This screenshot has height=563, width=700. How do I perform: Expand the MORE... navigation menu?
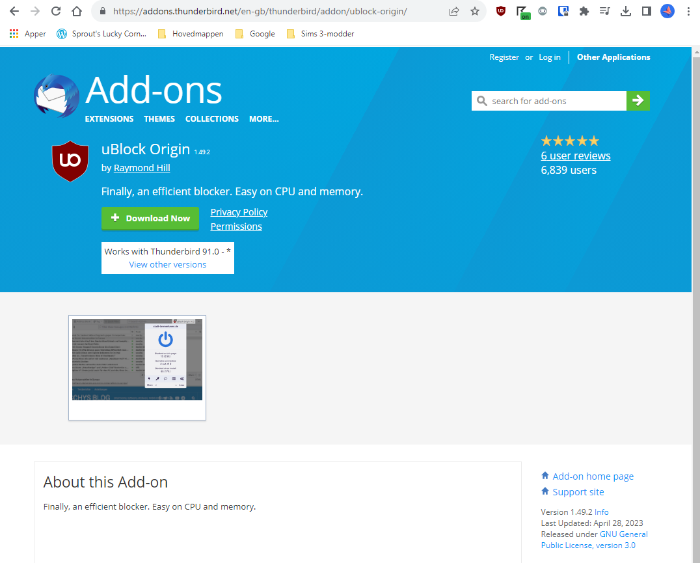263,119
